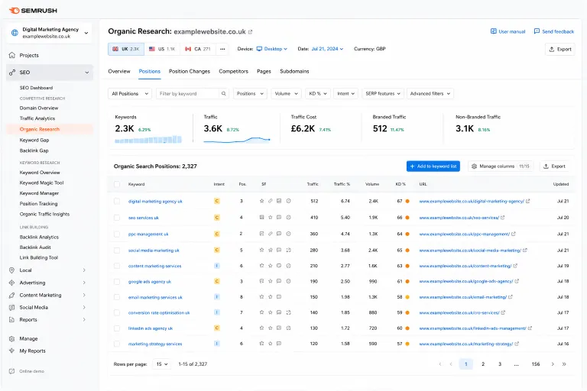Jump to last page double arrow

tap(564, 364)
